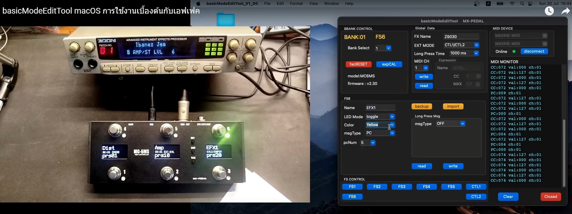Click the FX Name input field
Screen dimensions: 572x214
tap(461, 37)
